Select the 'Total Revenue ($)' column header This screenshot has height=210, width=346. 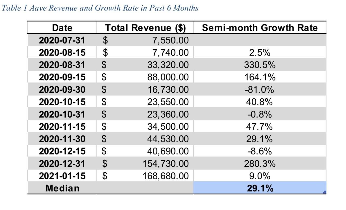click(145, 28)
